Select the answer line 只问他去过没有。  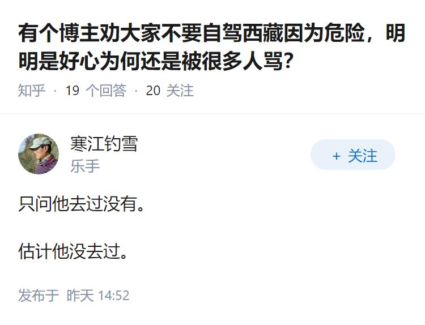click(x=81, y=204)
